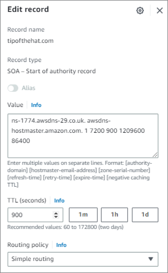Increase the TTL with the up stepper arrow
Viewport: 168px width, 273px height.
(x=56, y=213)
